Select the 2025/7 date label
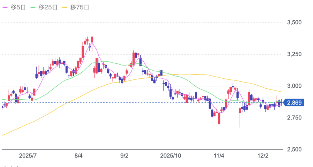Screen dimensions: 313x167 click(28, 156)
